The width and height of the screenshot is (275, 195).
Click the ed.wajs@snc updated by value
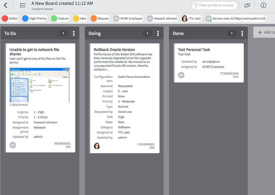[x=211, y=62]
